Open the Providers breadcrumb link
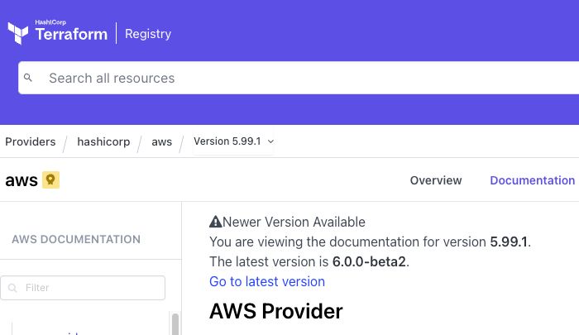 coord(31,141)
